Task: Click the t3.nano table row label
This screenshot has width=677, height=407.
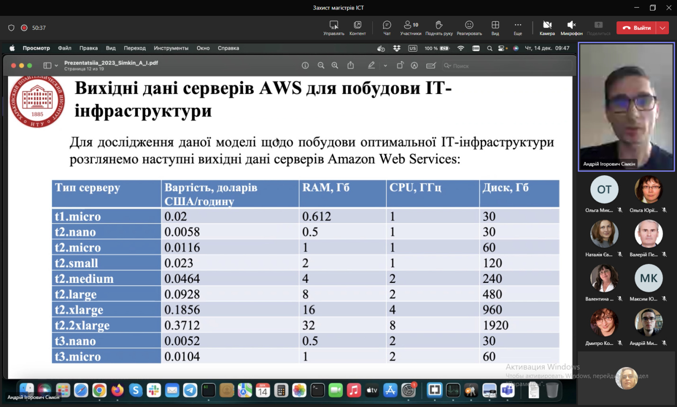Action: coord(107,341)
